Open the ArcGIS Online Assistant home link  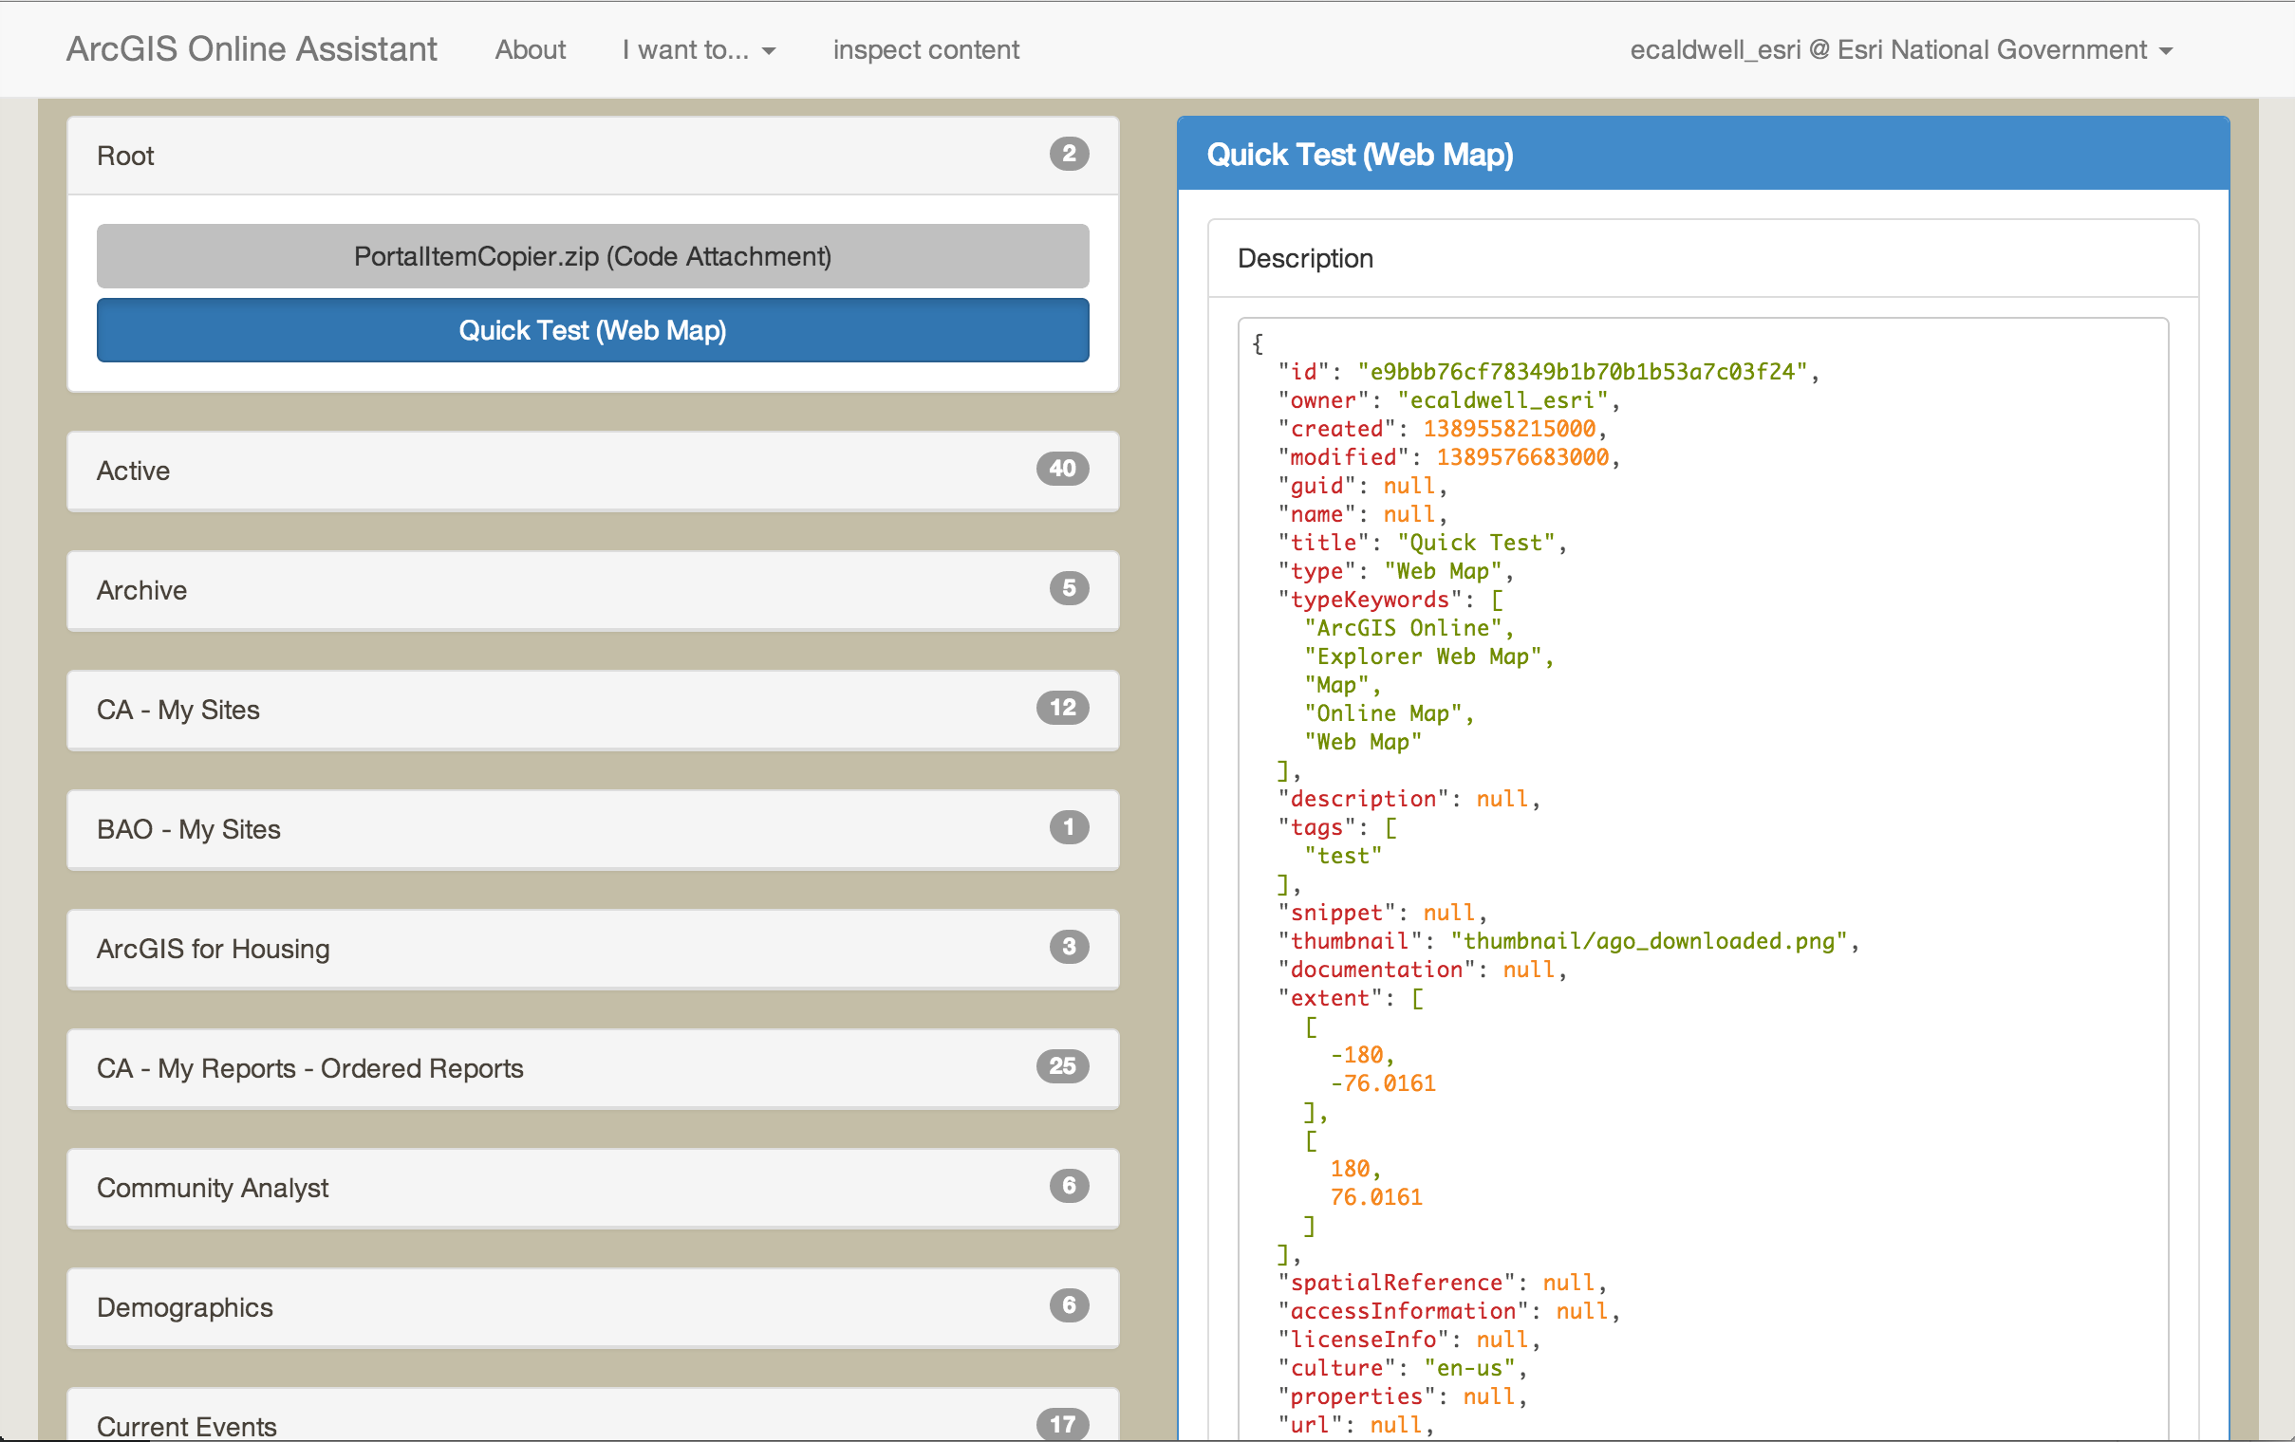click(x=251, y=49)
